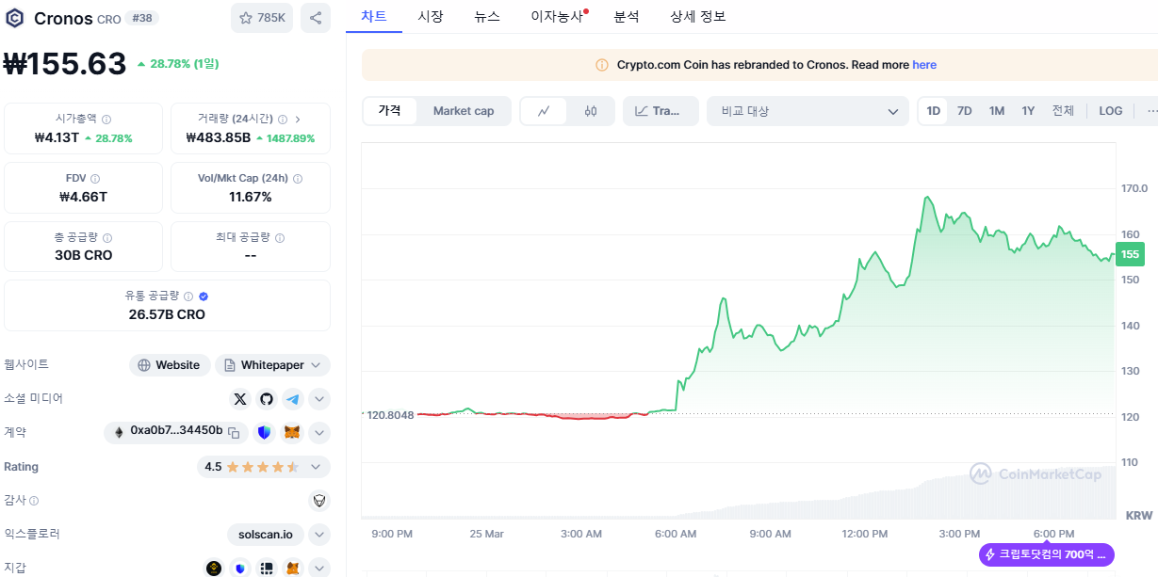
Task: Set chart range to 1D
Action: [934, 111]
